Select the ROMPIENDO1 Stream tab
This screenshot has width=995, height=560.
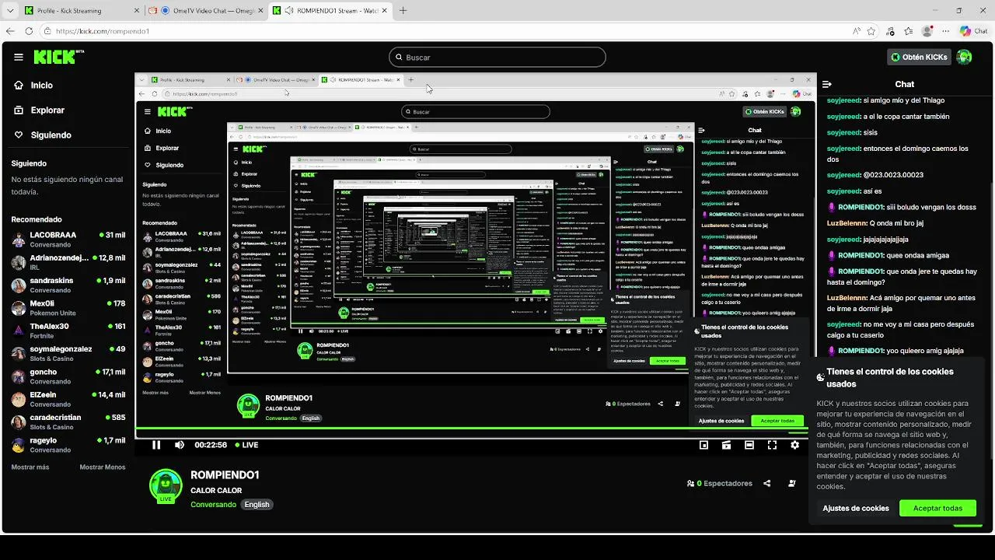pos(332,11)
